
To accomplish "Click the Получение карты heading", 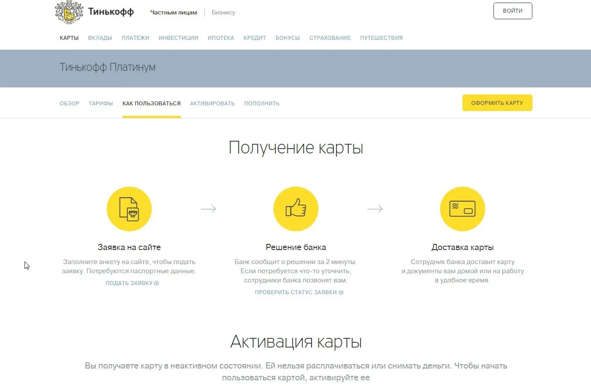I will point(296,148).
